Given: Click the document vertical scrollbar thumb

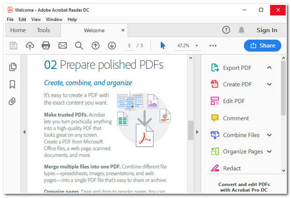Looking at the screenshot, I should (x=191, y=131).
